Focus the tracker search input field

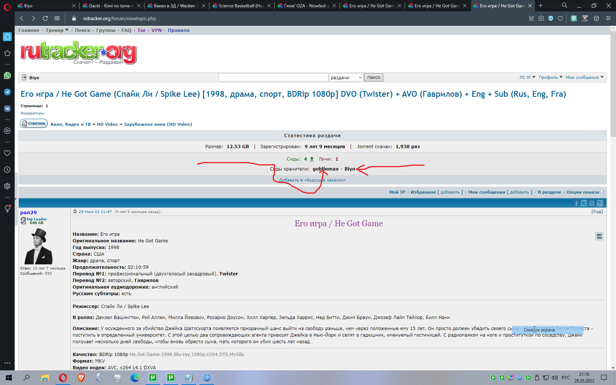coord(273,77)
